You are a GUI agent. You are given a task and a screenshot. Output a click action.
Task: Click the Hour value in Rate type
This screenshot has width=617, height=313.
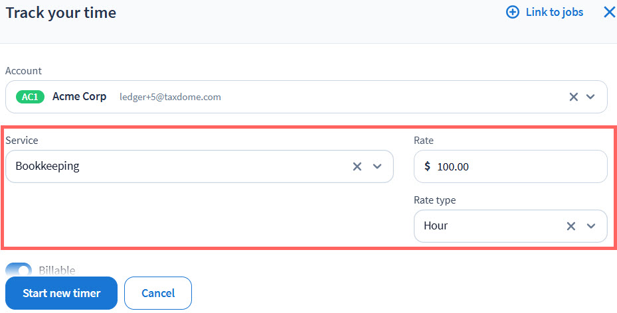(436, 226)
